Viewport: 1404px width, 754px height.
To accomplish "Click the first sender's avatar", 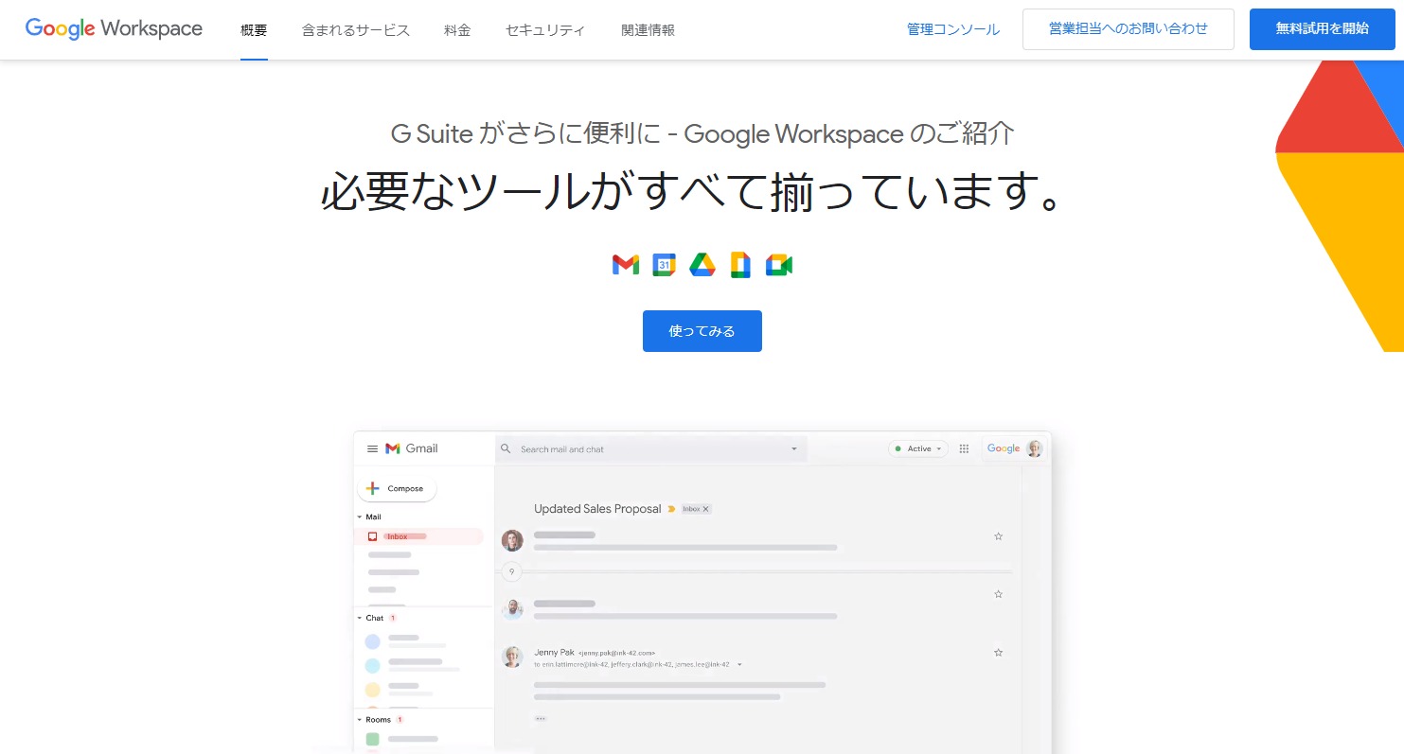I will (512, 540).
